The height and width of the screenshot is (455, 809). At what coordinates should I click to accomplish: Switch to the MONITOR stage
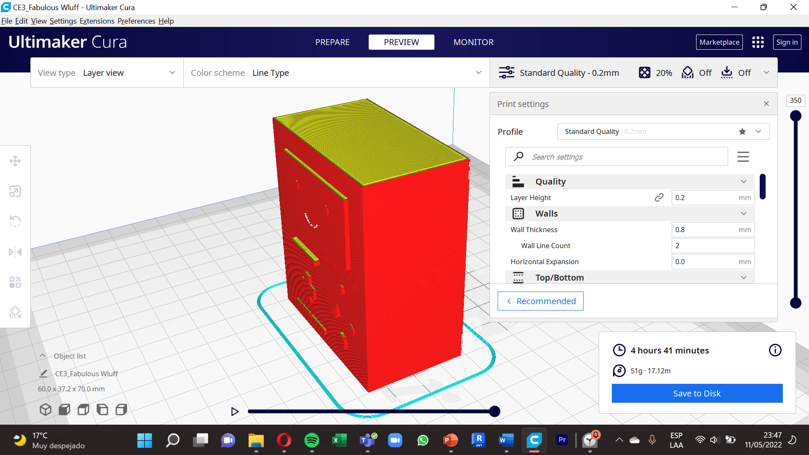coord(473,42)
